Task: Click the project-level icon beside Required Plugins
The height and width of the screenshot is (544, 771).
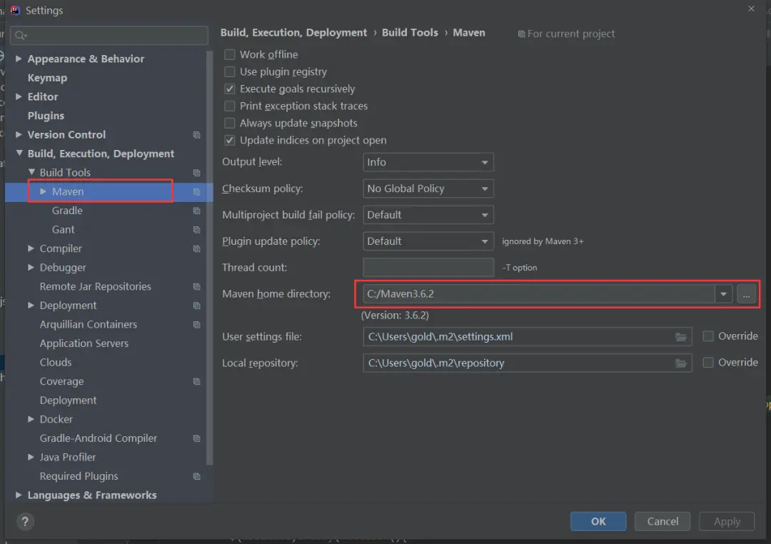Action: pyautogui.click(x=197, y=476)
